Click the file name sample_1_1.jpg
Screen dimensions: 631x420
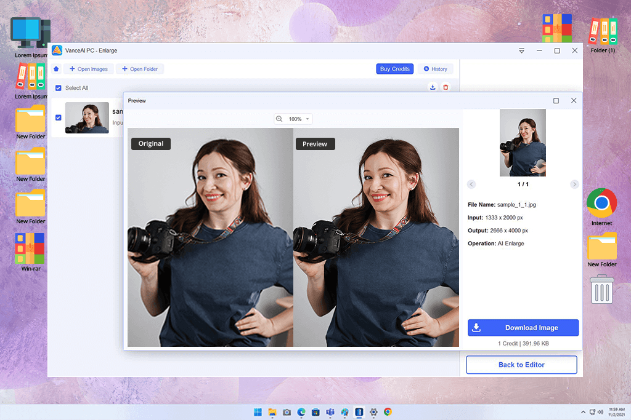[x=516, y=205]
